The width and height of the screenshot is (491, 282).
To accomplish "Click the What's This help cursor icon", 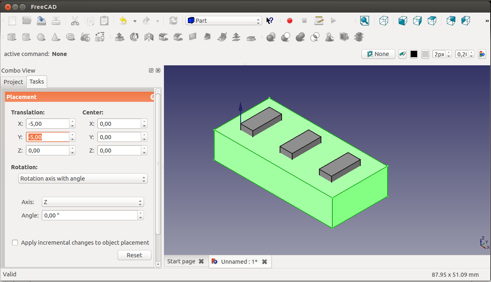I will (270, 21).
